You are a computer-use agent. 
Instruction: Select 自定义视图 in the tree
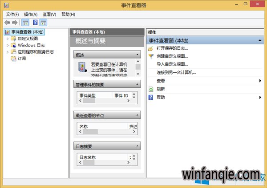point(28,39)
